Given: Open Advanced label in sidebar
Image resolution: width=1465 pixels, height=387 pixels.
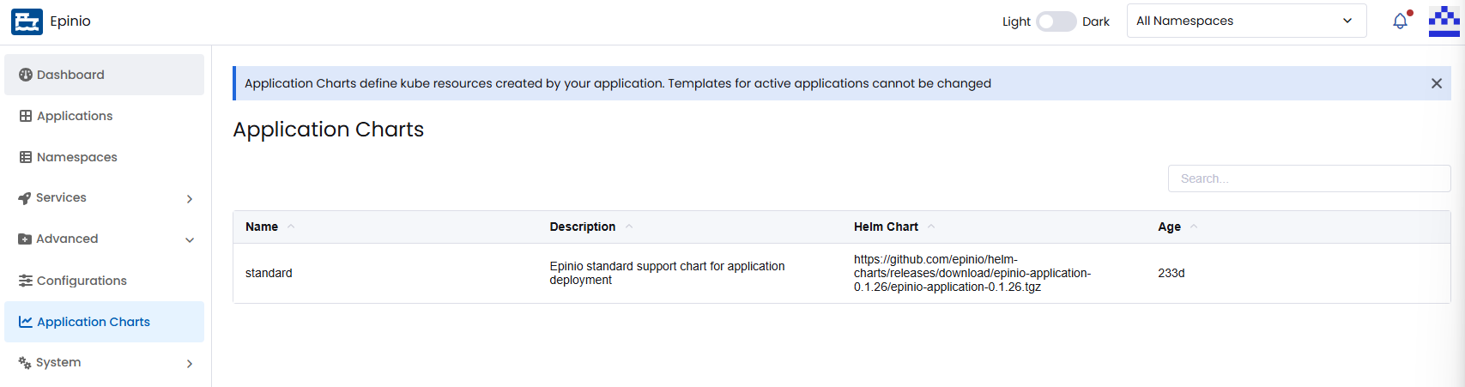Looking at the screenshot, I should [x=67, y=239].
